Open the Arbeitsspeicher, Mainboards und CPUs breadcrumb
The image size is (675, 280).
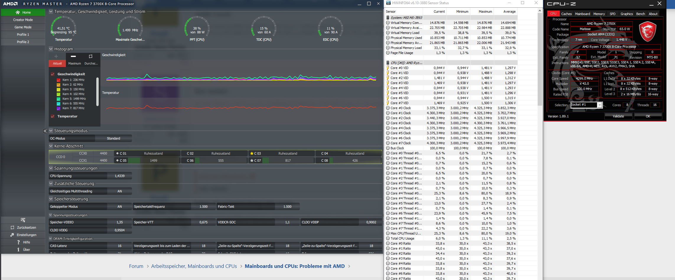(194, 266)
